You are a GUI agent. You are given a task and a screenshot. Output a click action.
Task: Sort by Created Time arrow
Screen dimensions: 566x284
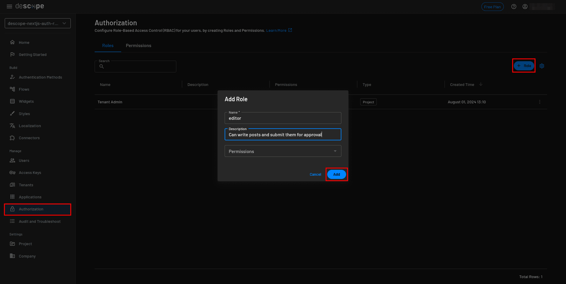click(481, 84)
